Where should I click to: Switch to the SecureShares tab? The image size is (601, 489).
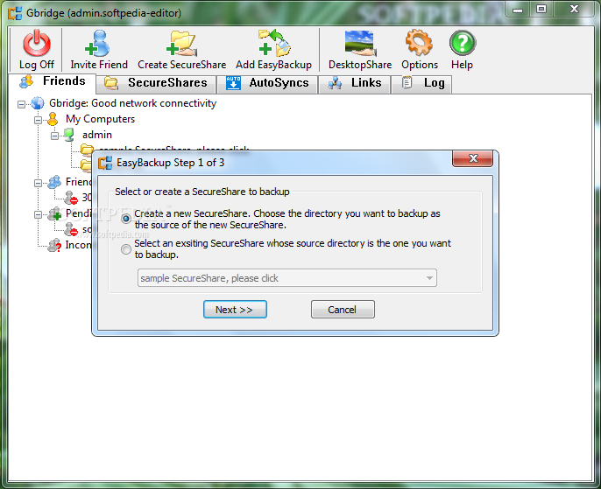pyautogui.click(x=156, y=83)
